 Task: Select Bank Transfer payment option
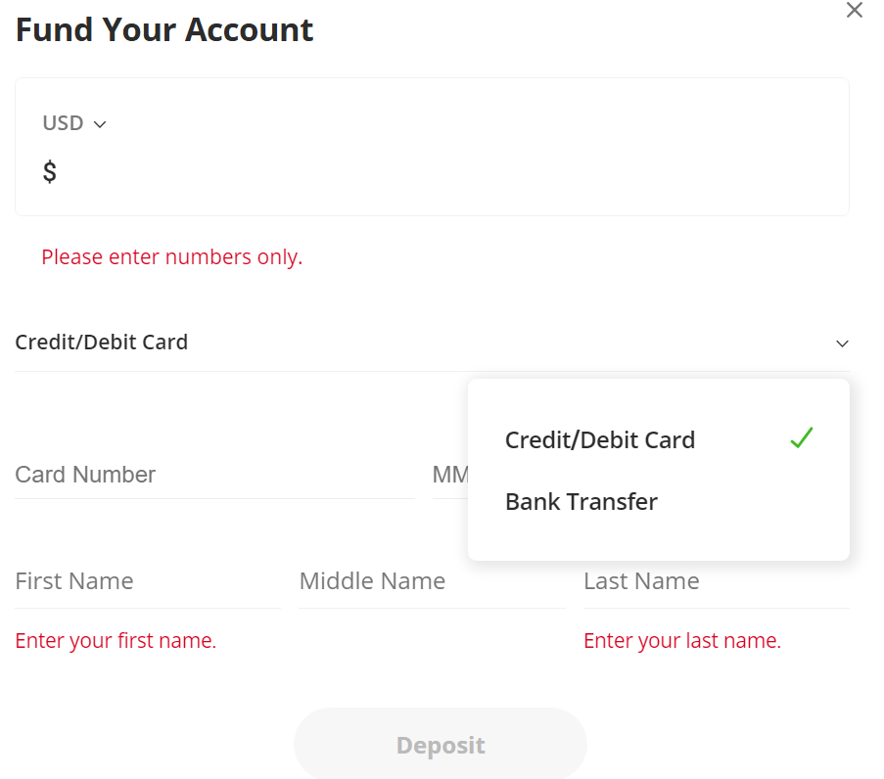582,502
